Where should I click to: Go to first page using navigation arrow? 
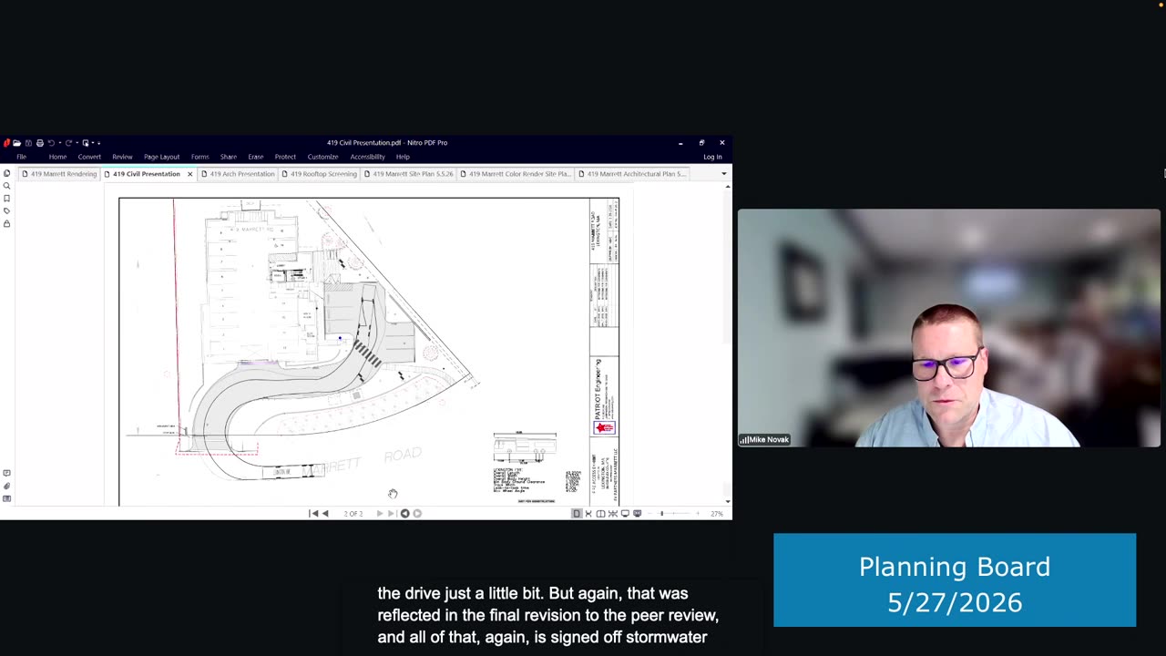313,514
